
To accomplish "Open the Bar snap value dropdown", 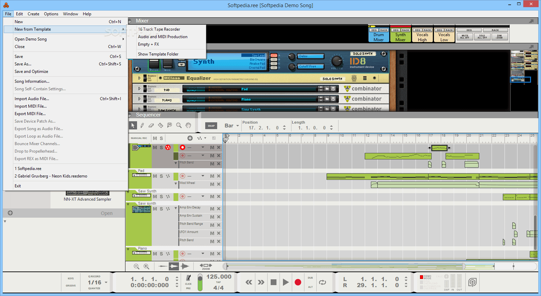I will (237, 126).
